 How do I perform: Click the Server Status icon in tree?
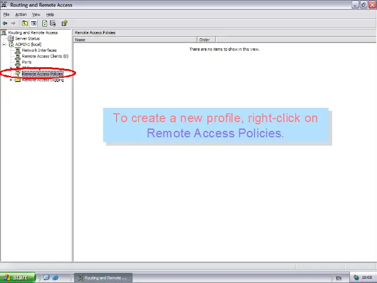pyautogui.click(x=11, y=38)
